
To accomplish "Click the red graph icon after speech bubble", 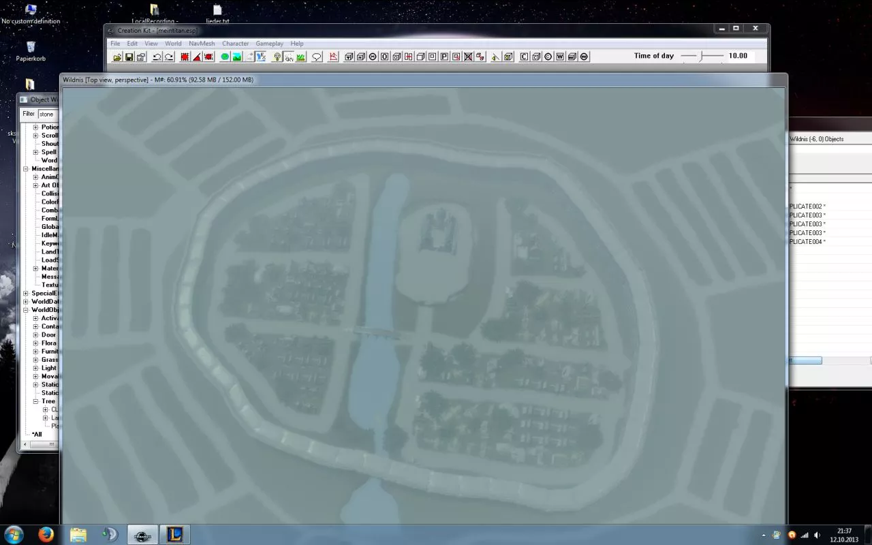I will pyautogui.click(x=334, y=57).
